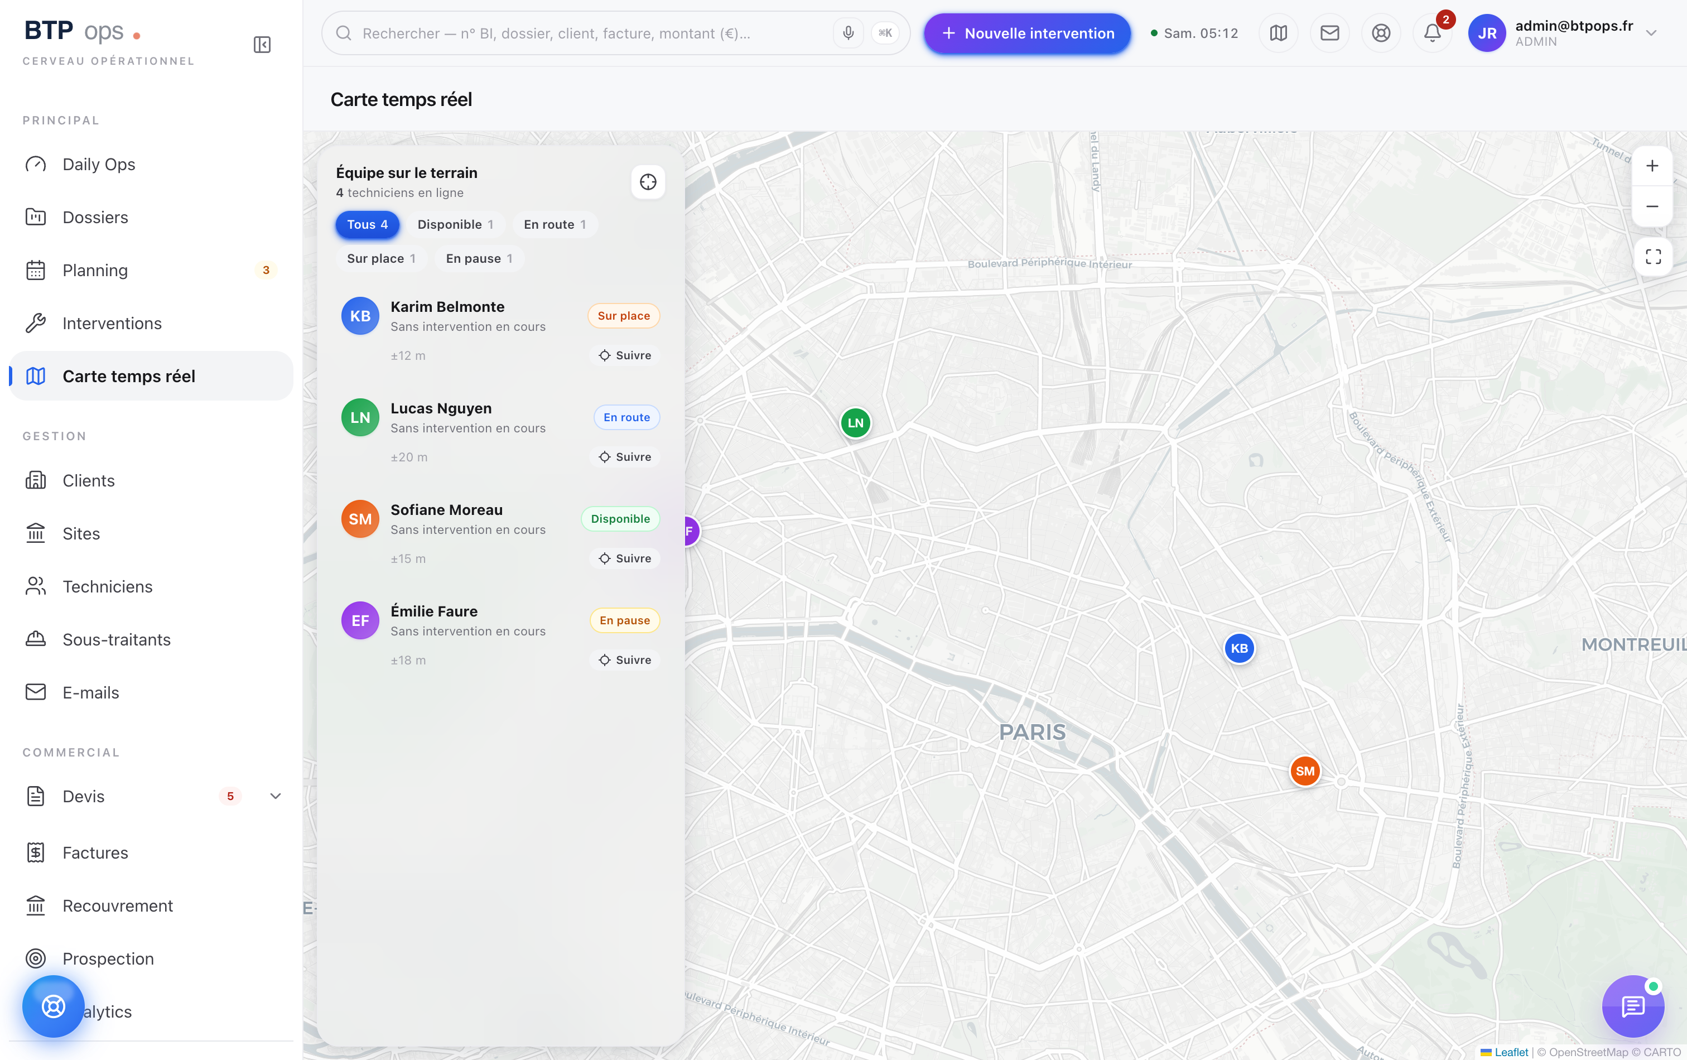The width and height of the screenshot is (1687, 1060).
Task: Click the KB marker on the map
Action: 1240,648
